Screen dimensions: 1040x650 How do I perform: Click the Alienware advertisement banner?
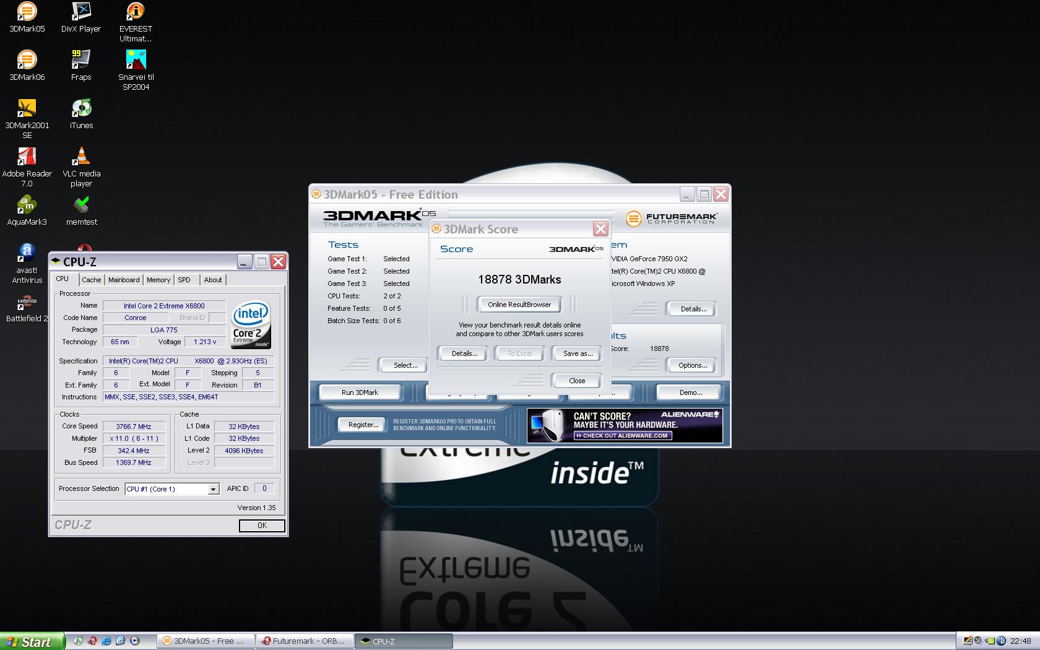[x=625, y=425]
